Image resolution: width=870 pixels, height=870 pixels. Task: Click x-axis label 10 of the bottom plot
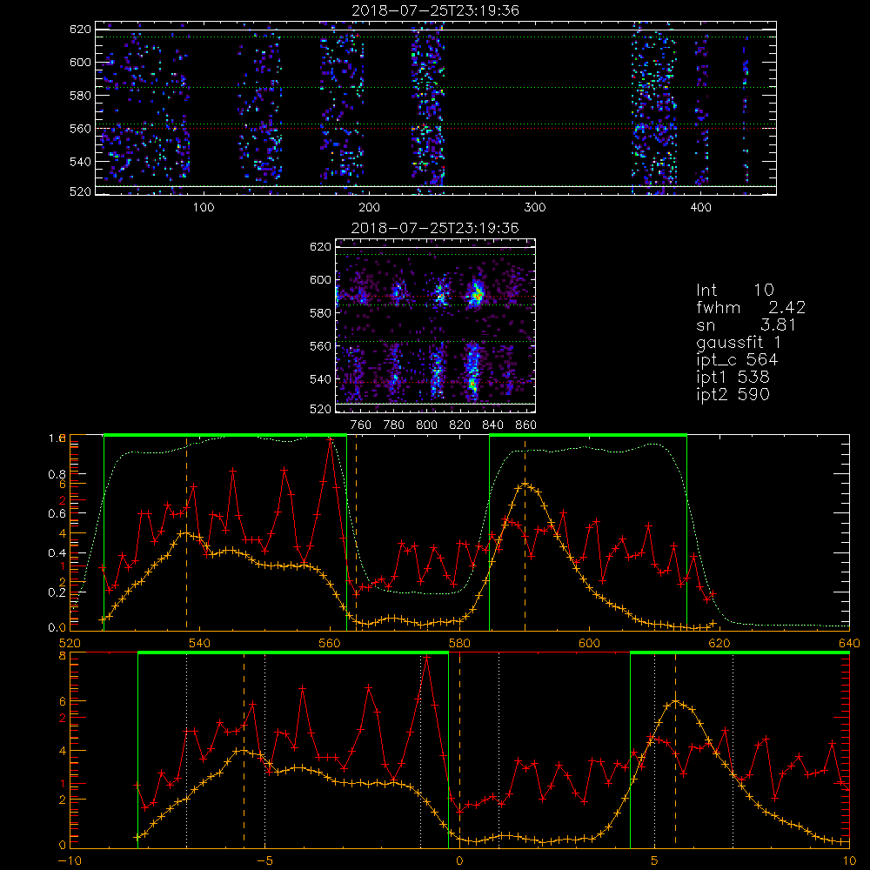(849, 861)
